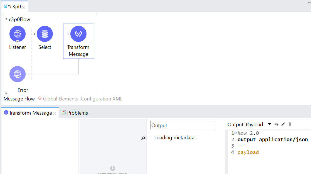Fold the DataWeave header at line 1

235,133
